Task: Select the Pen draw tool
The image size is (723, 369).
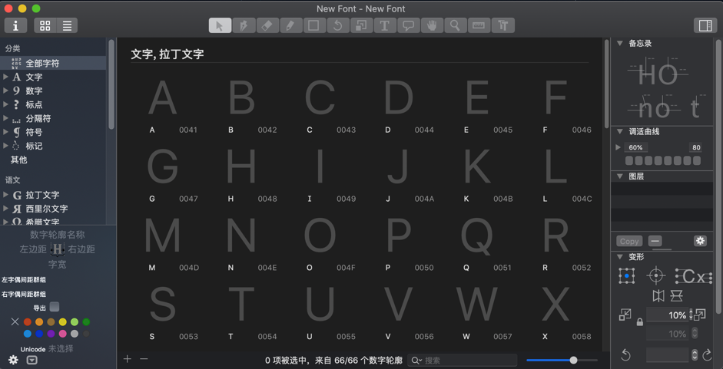Action: tap(244, 25)
